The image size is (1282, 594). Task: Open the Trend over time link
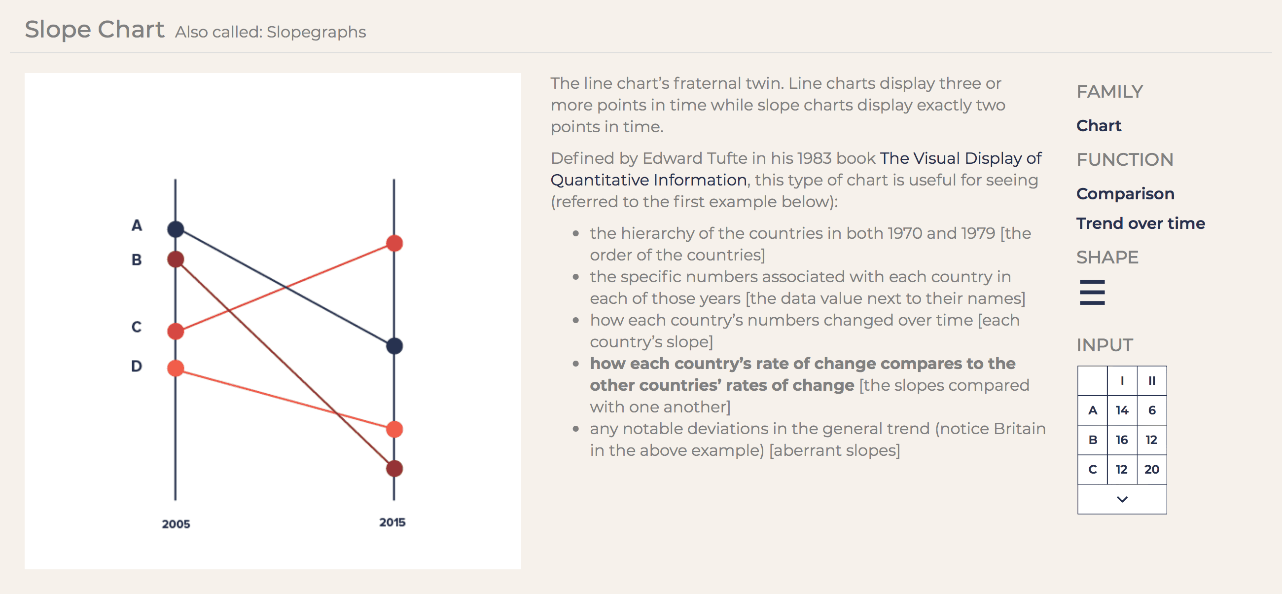(1140, 223)
